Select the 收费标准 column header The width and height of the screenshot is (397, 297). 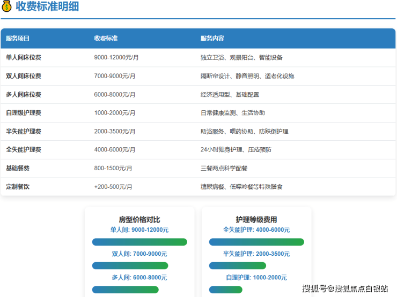(x=106, y=39)
